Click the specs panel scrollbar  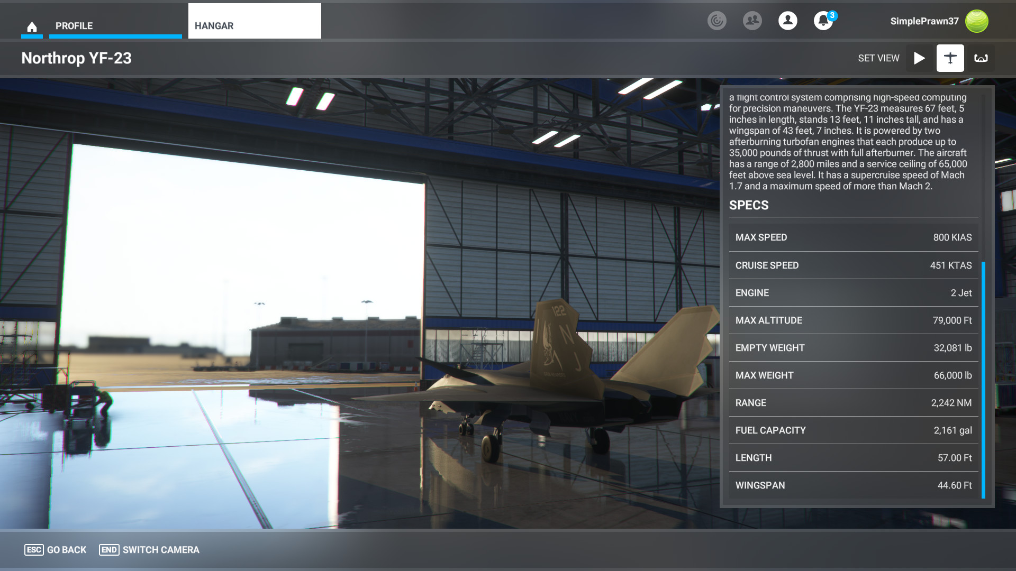tap(983, 380)
